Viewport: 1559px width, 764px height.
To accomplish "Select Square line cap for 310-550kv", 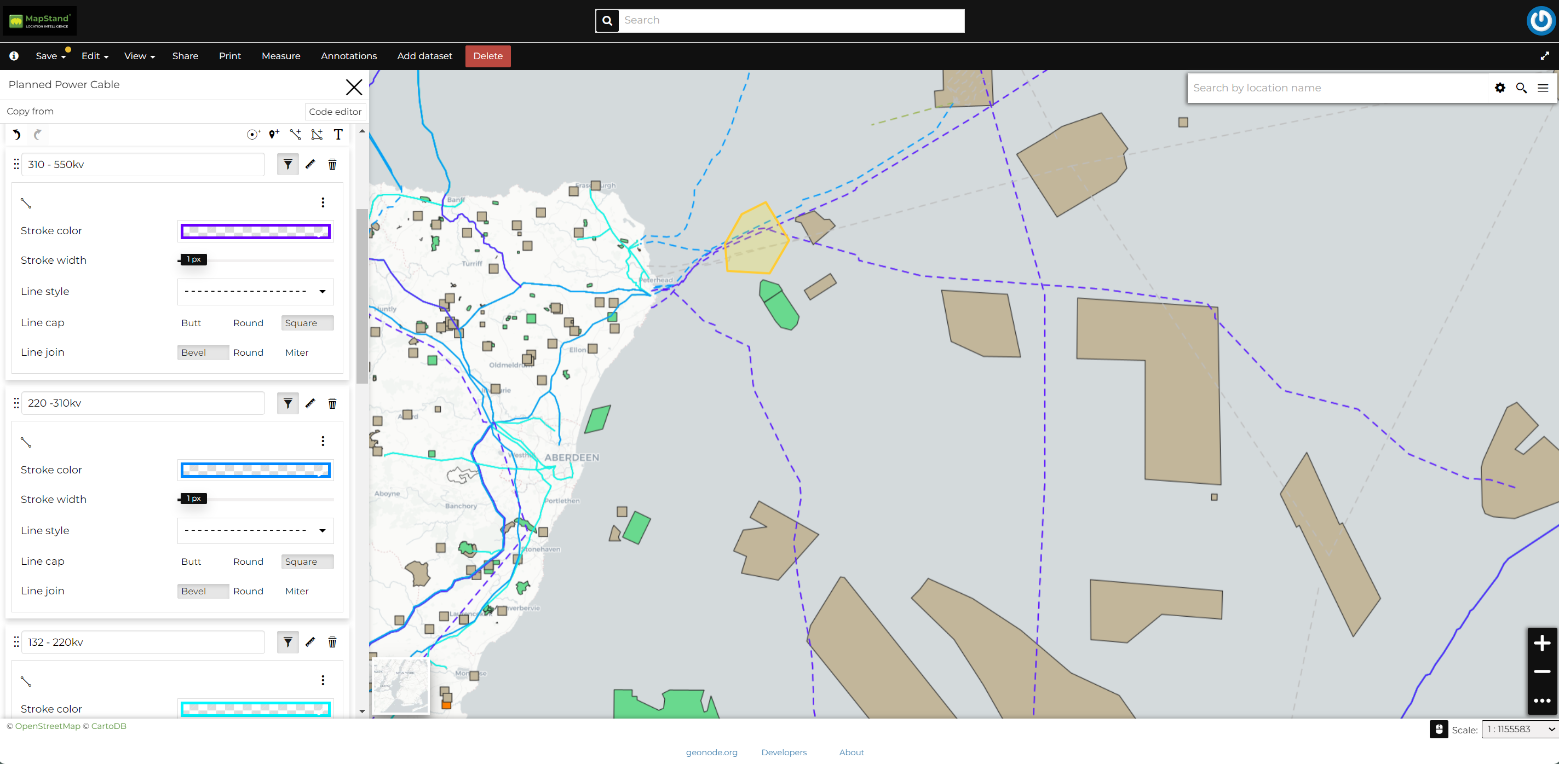I will click(x=301, y=323).
